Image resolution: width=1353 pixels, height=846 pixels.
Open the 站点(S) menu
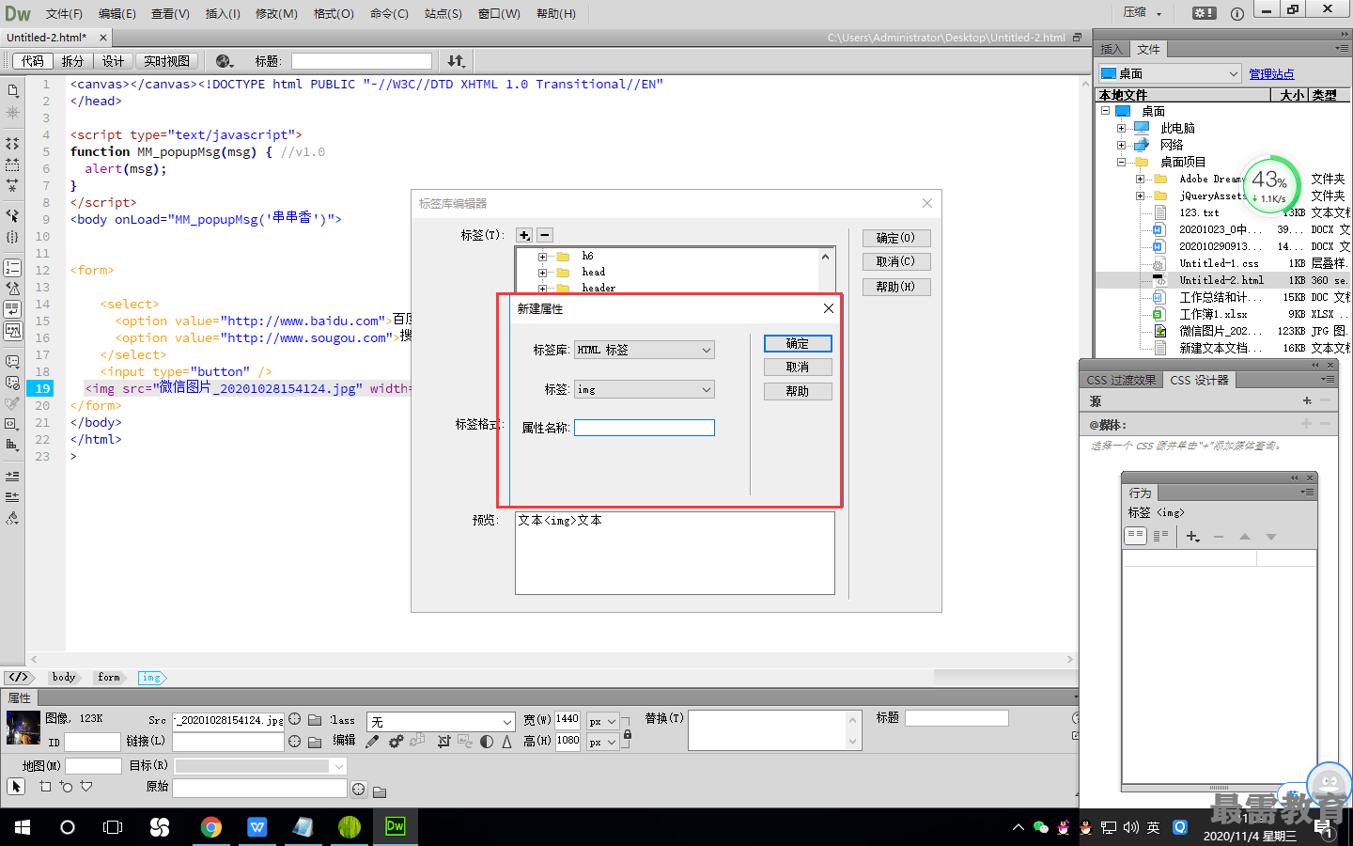[443, 13]
